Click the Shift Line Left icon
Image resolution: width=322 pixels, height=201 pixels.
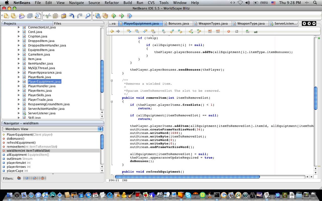(x=210, y=31)
